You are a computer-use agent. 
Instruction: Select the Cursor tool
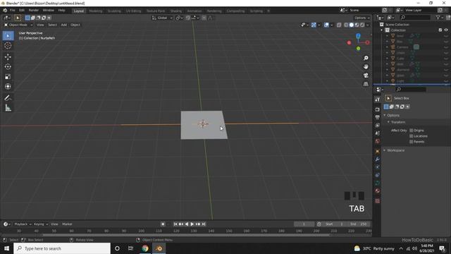tap(8, 45)
